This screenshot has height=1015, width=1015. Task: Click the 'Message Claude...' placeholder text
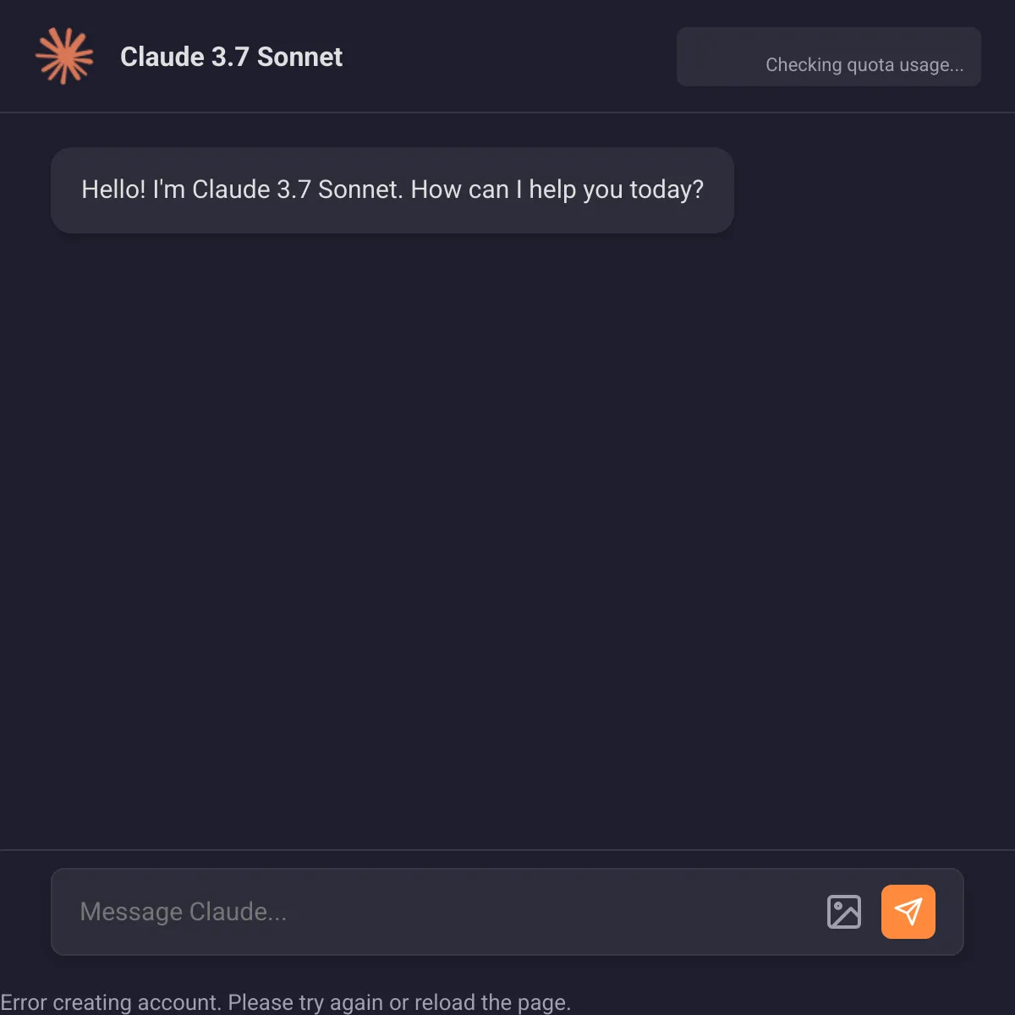coord(184,912)
